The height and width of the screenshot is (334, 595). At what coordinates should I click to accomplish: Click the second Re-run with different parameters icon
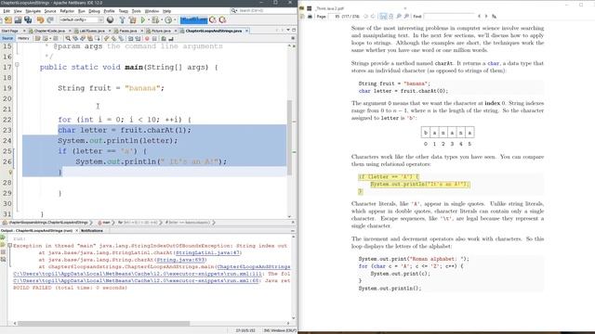coord(3,245)
